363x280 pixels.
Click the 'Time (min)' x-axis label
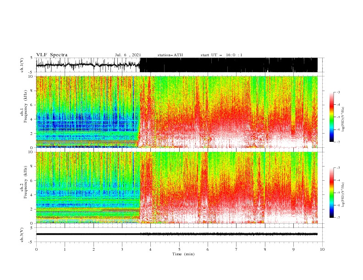(183, 254)
